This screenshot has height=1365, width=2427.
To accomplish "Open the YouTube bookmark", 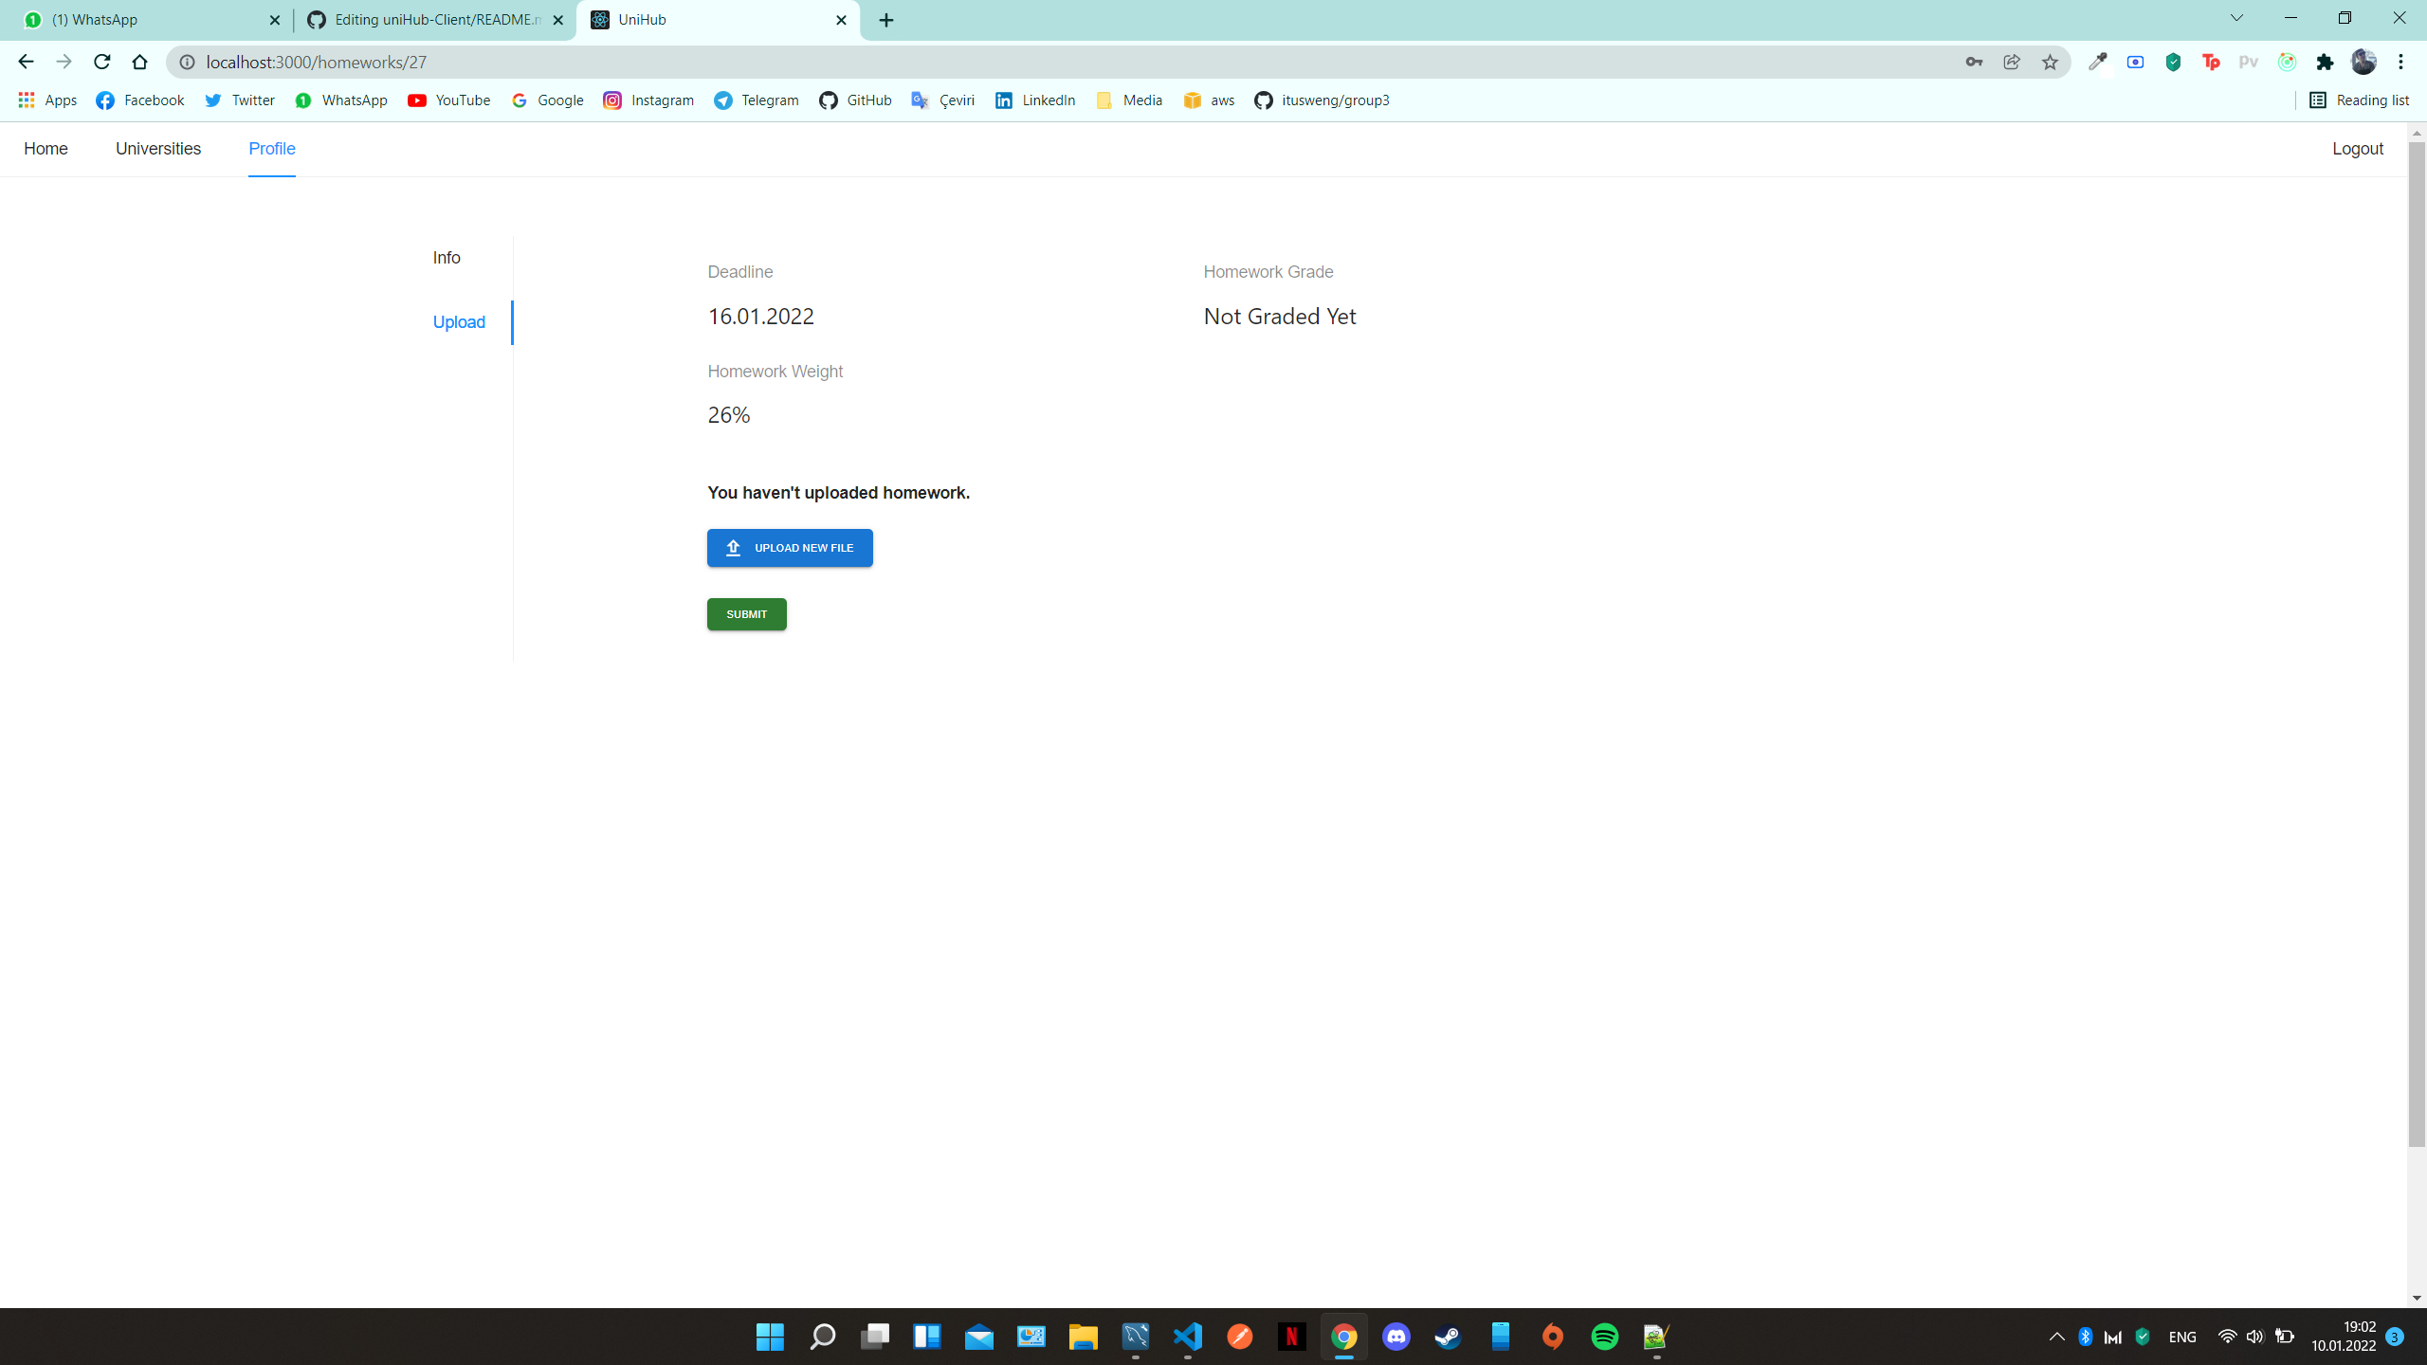I will 449,100.
